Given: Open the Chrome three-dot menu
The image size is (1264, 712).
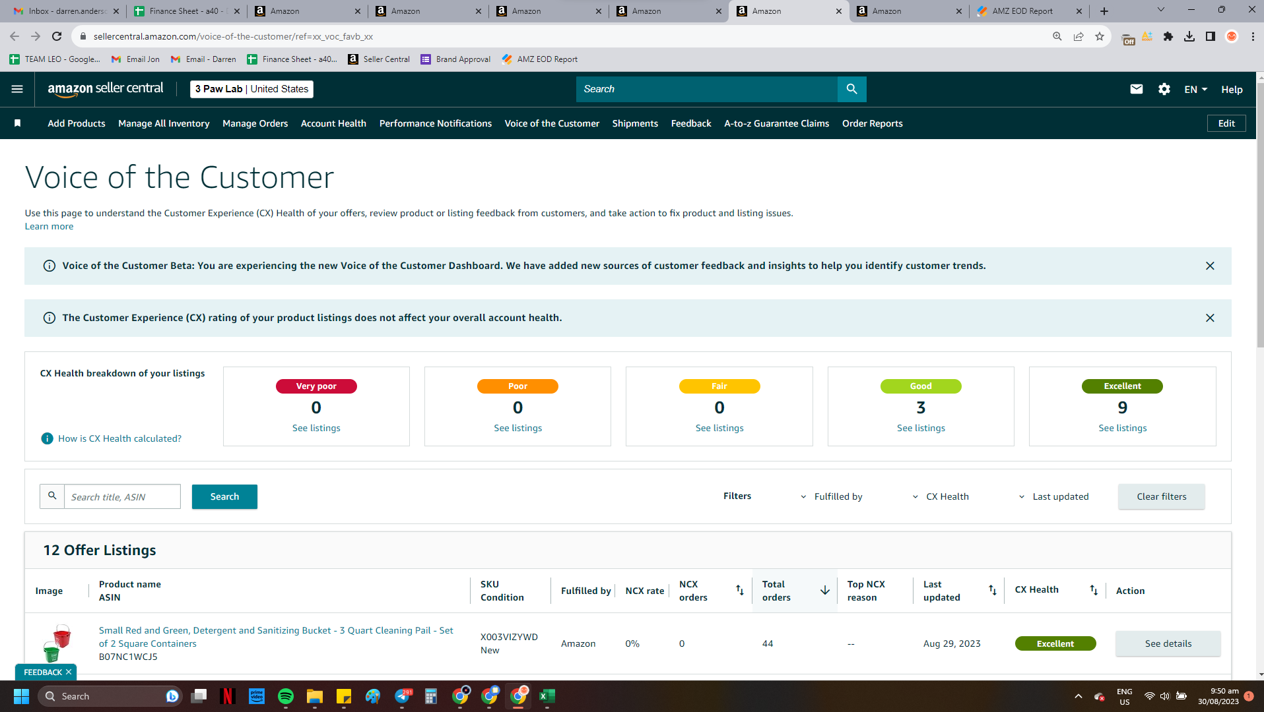Looking at the screenshot, I should (x=1253, y=36).
